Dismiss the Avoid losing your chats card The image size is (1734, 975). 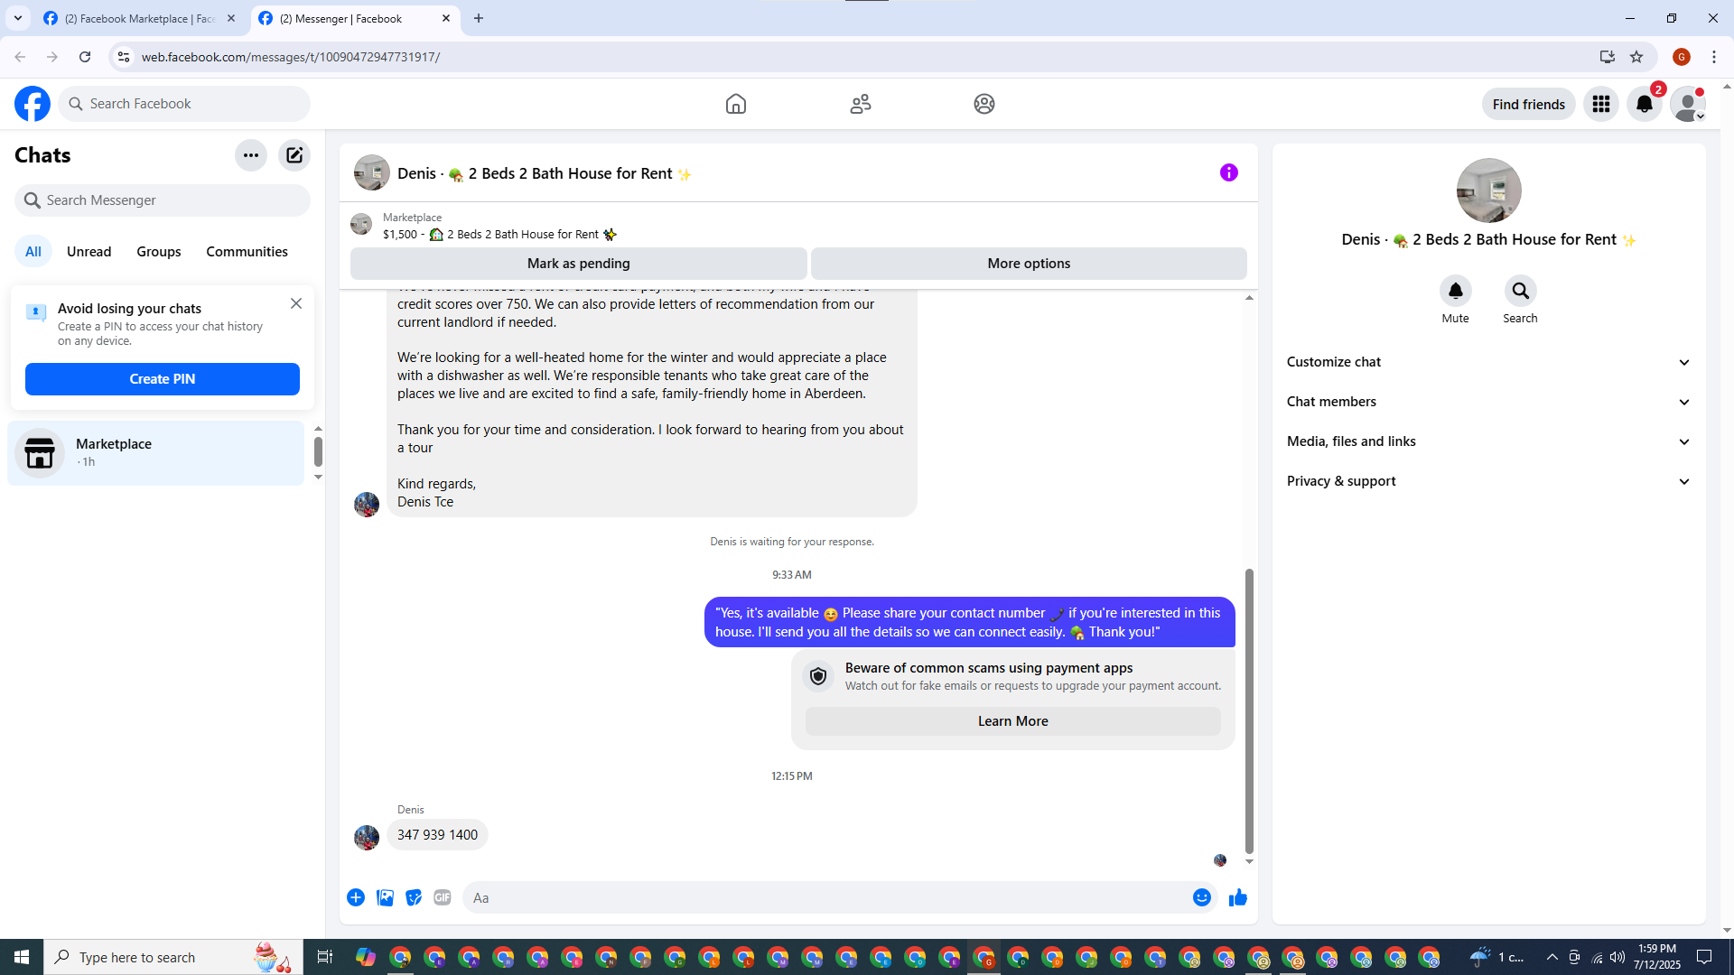(296, 304)
